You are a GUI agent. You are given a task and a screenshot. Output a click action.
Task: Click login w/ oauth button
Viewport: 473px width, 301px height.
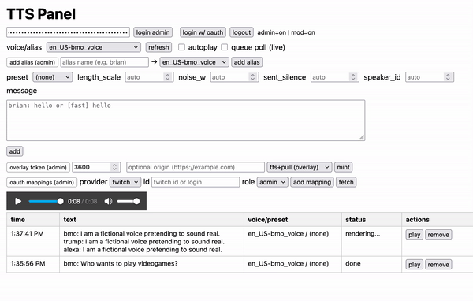coord(203,32)
